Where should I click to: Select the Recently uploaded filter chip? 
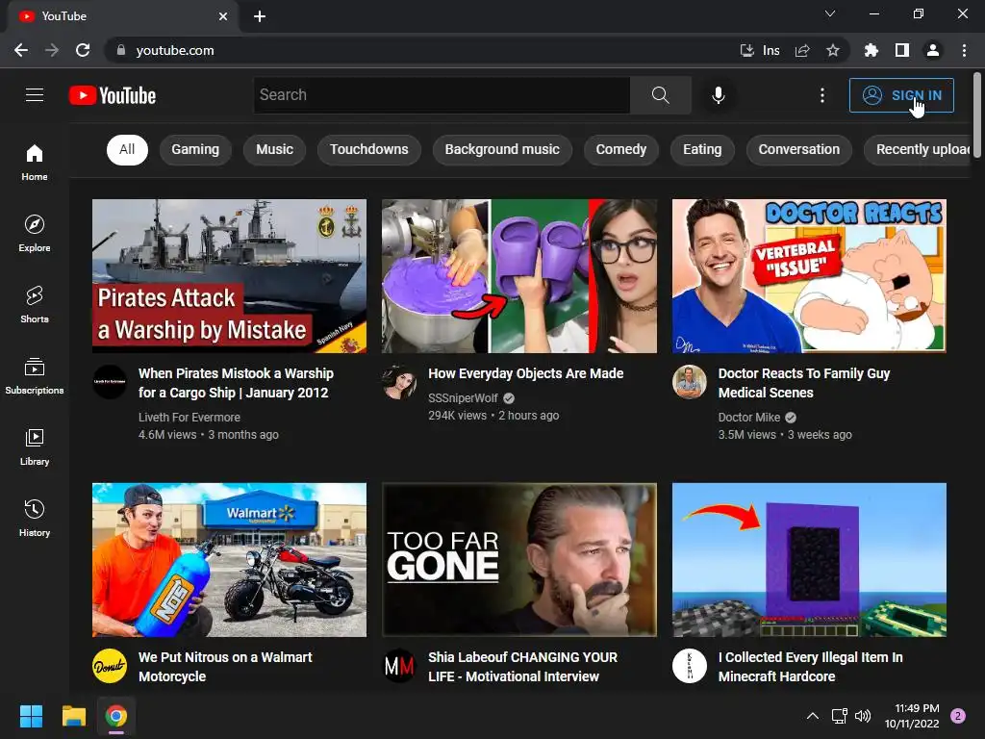[918, 149]
